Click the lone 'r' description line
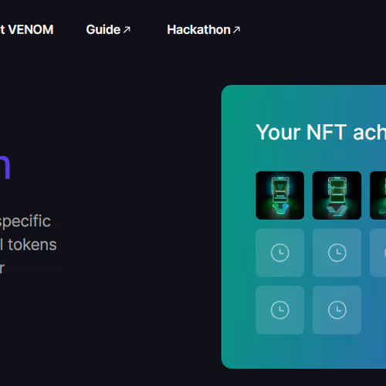 click(x=2, y=269)
